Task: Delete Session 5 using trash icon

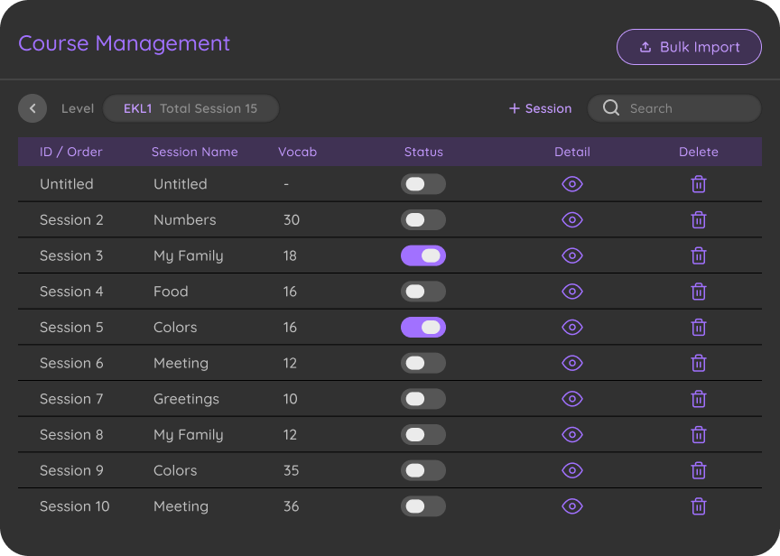Action: point(699,328)
